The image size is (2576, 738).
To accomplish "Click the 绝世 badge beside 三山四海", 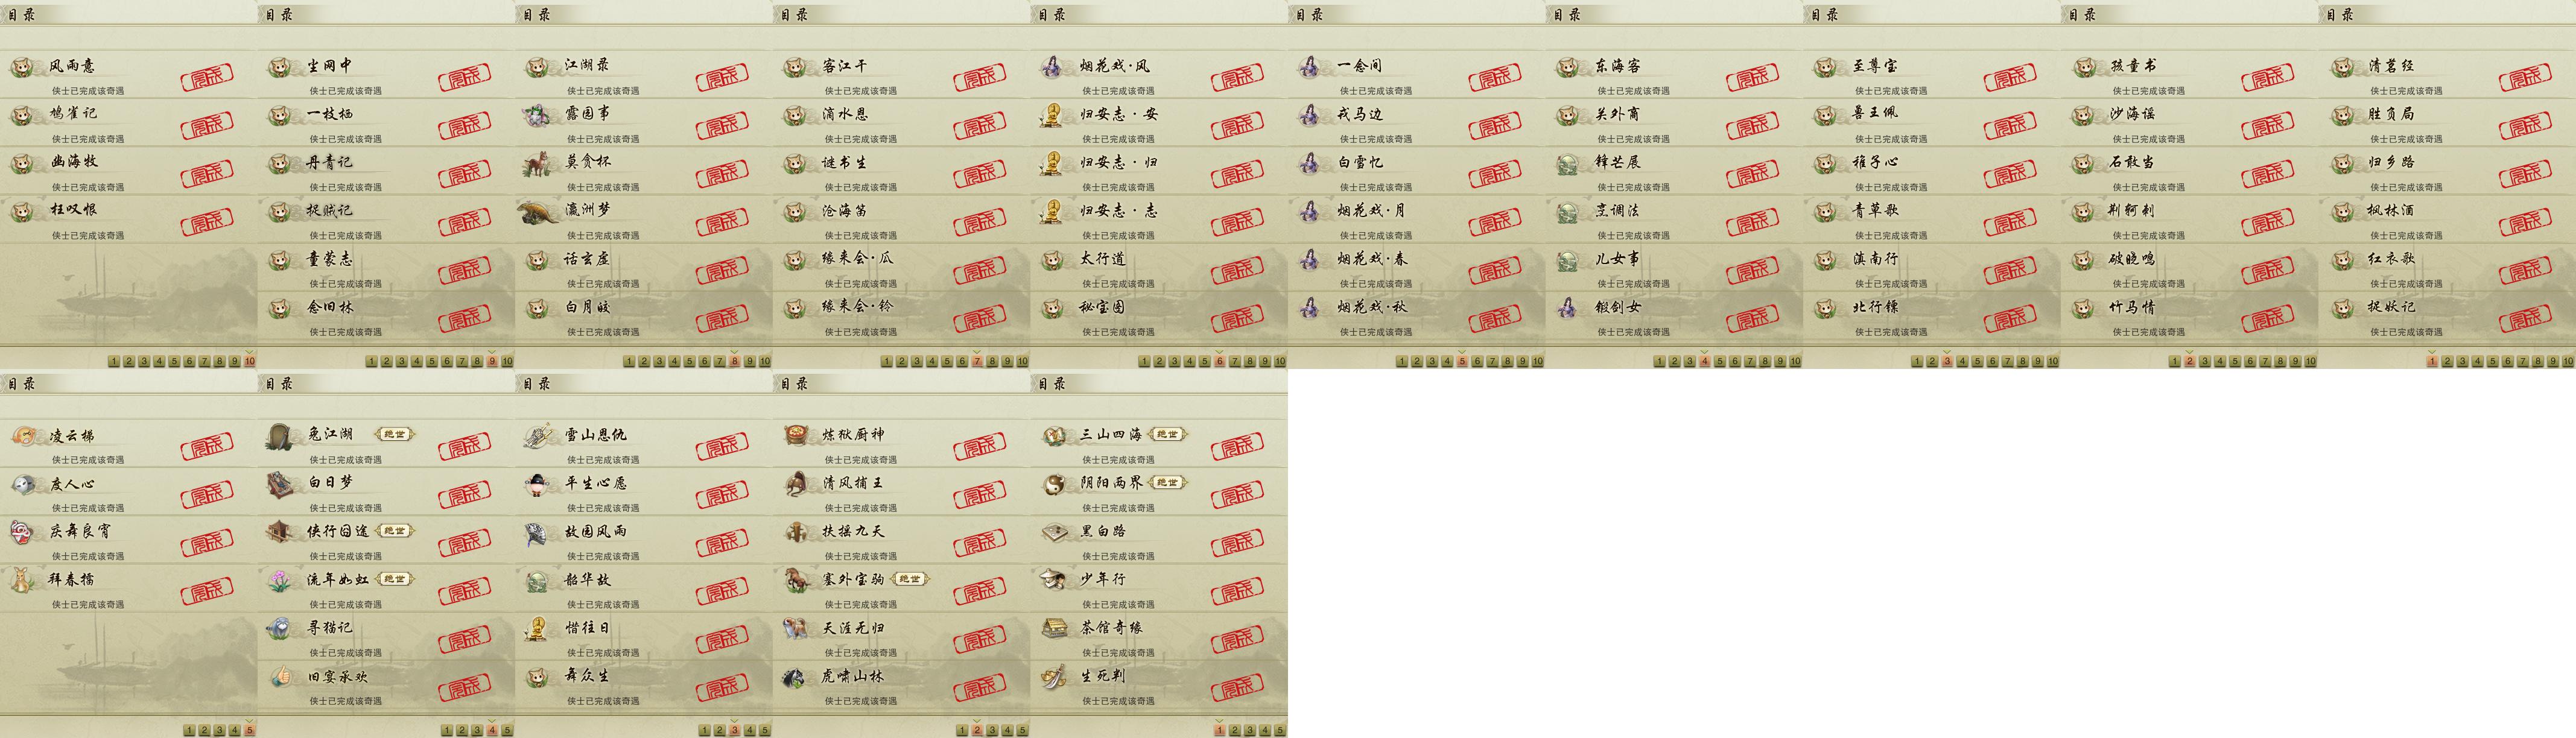I will tap(1167, 434).
